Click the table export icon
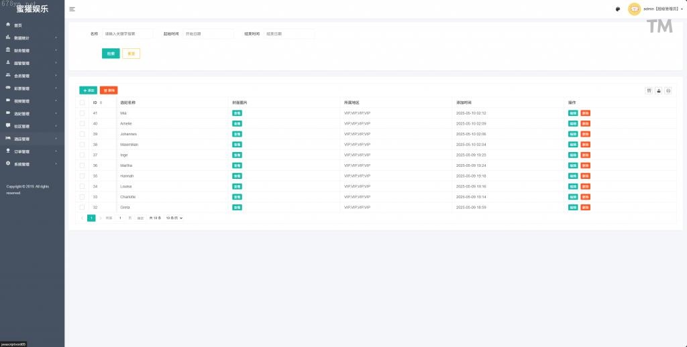Screen dimensions: 687x347 (x=658, y=90)
